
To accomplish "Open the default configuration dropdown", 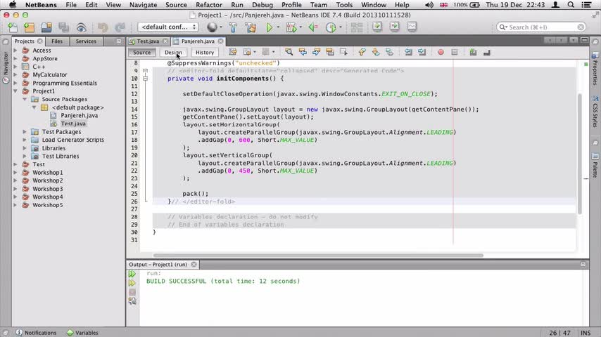I will coord(168,27).
